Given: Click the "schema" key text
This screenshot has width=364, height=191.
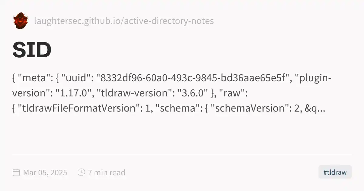Looking at the screenshot, I should 177,108.
